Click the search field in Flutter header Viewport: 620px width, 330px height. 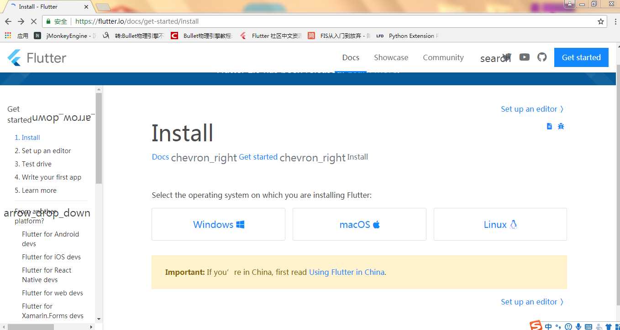[495, 58]
